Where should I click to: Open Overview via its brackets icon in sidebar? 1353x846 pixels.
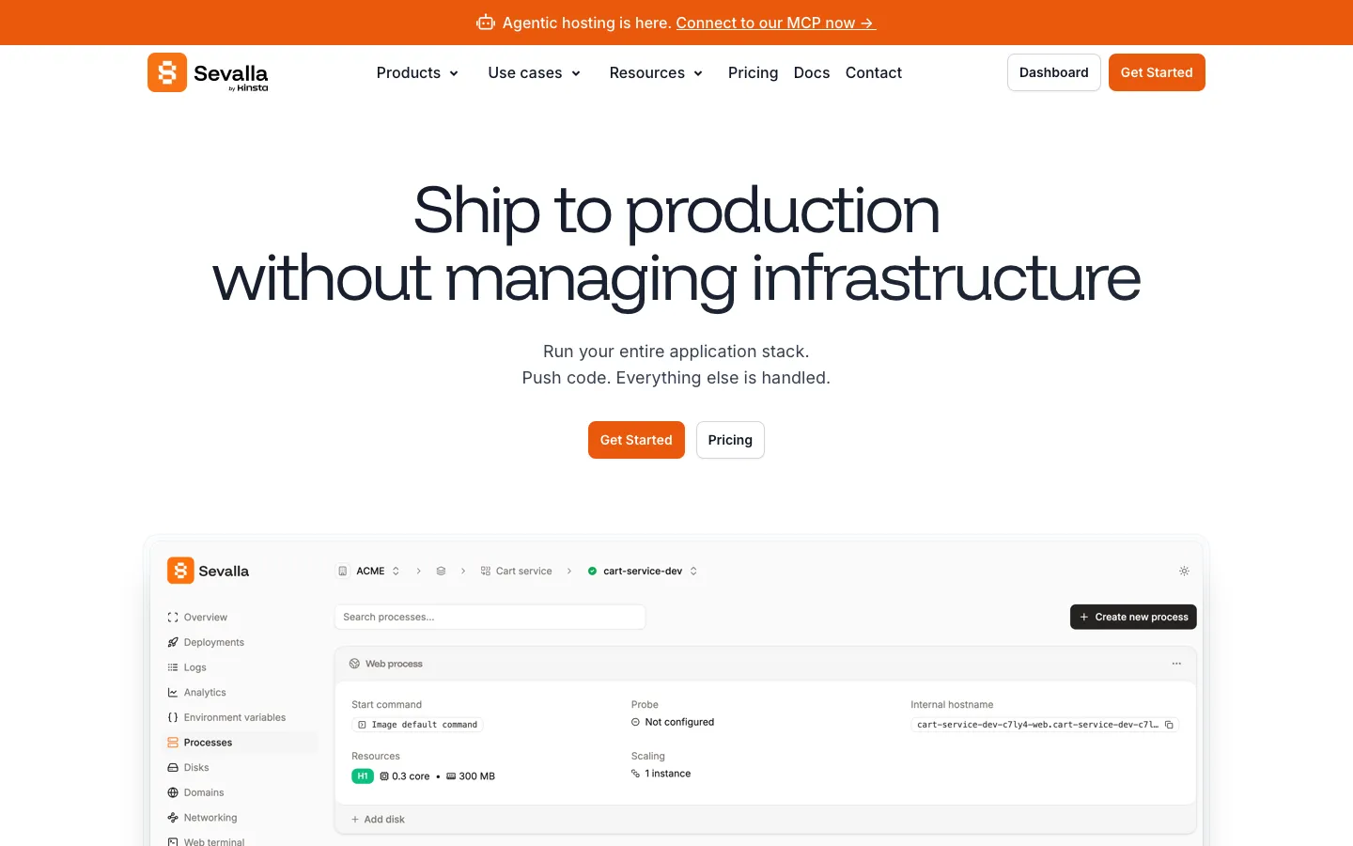point(173,618)
